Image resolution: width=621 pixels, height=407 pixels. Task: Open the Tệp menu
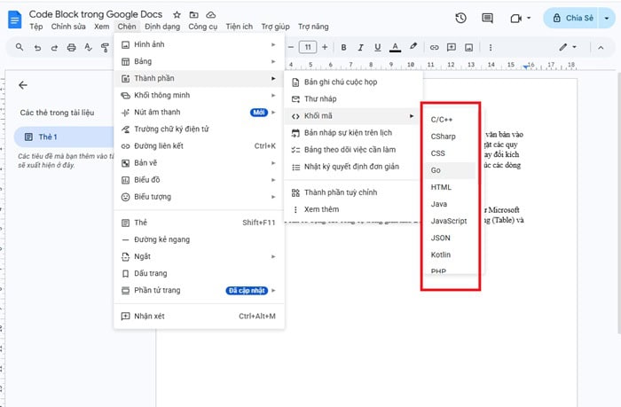click(x=36, y=27)
